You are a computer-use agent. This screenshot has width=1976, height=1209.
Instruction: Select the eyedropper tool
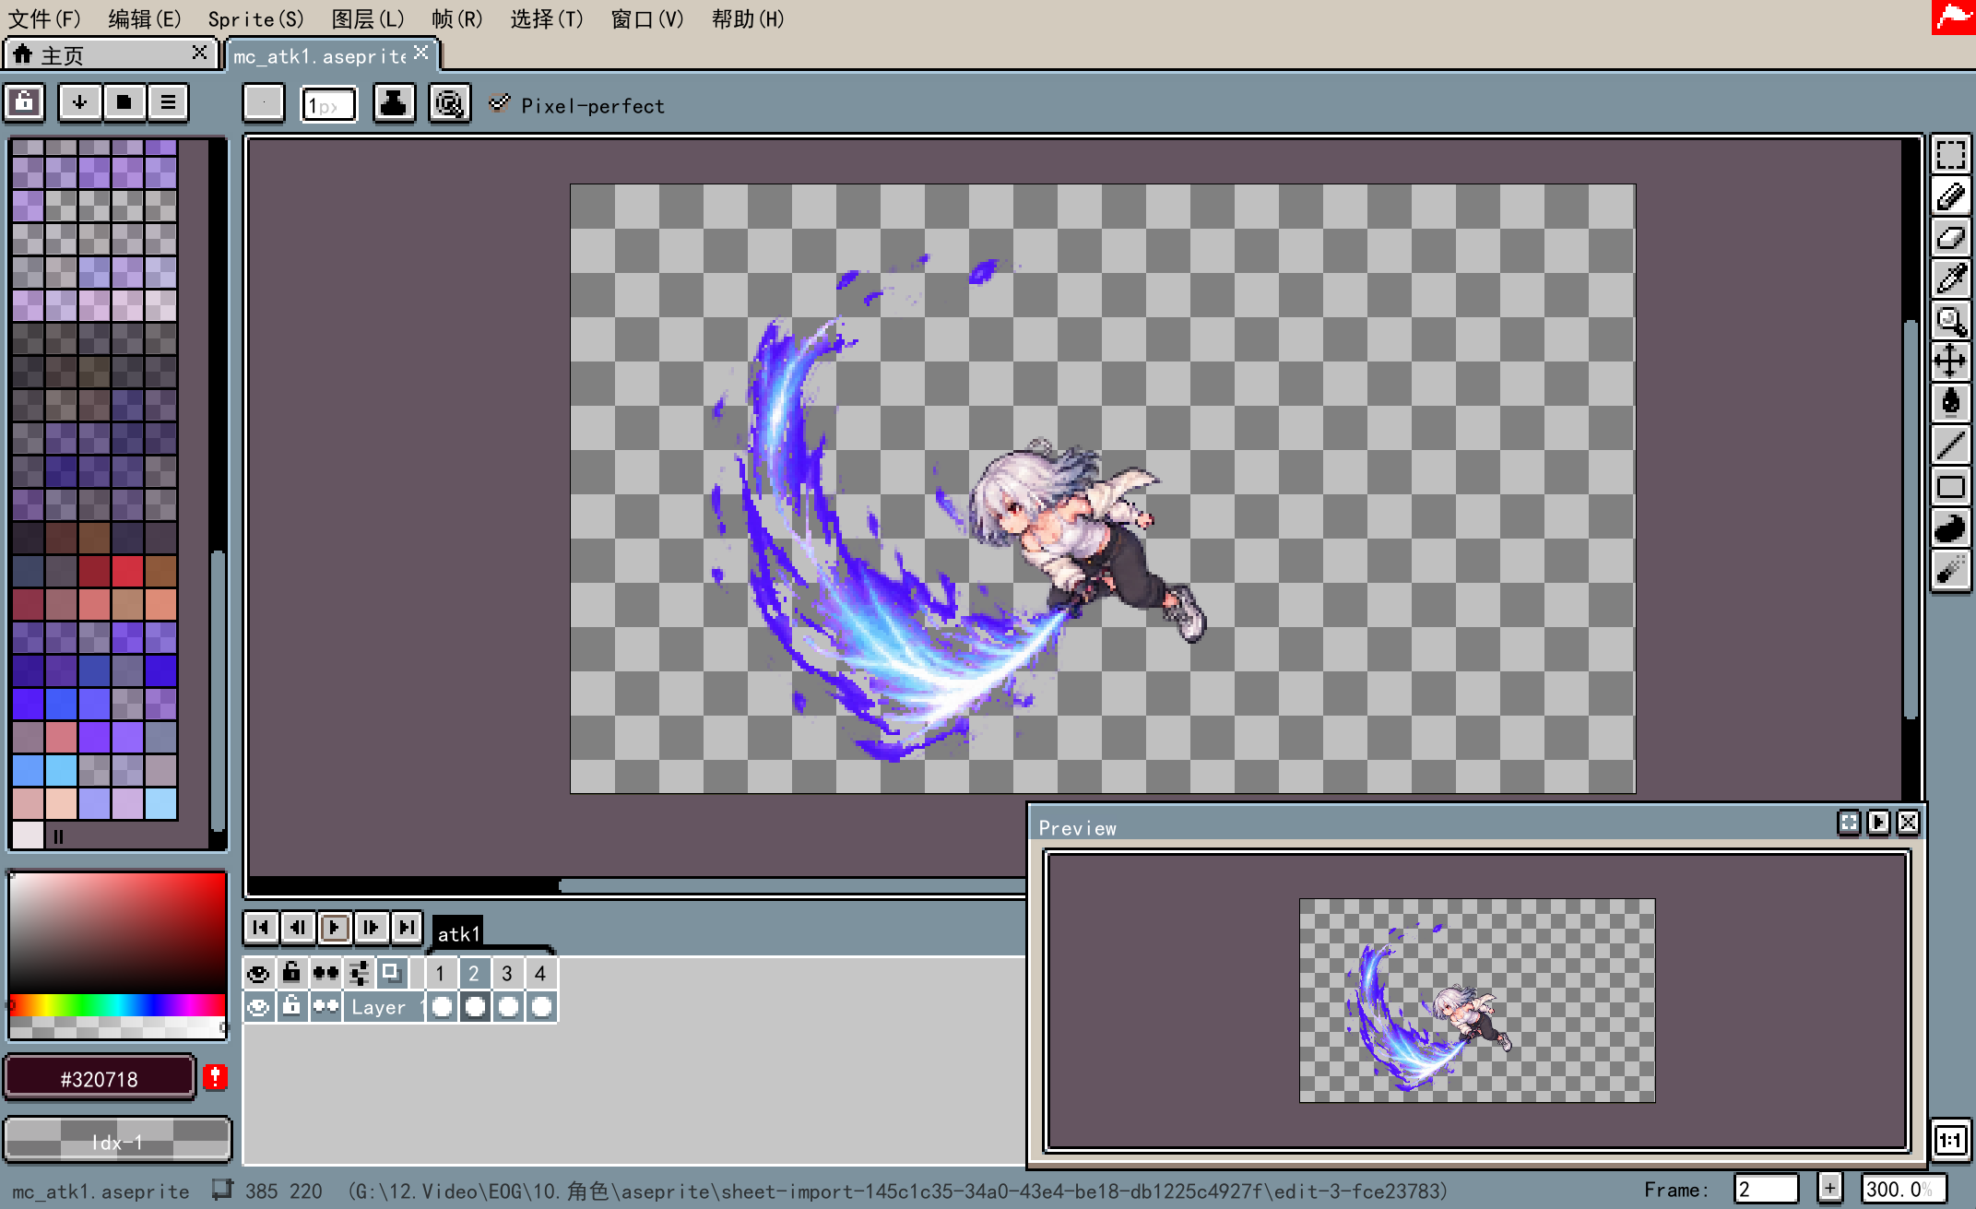(x=1950, y=279)
